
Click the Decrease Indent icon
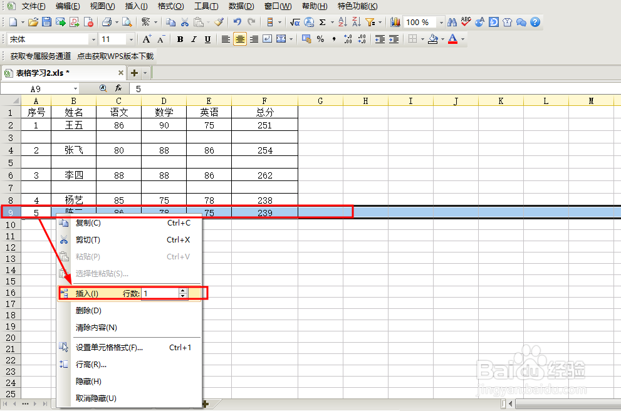380,39
